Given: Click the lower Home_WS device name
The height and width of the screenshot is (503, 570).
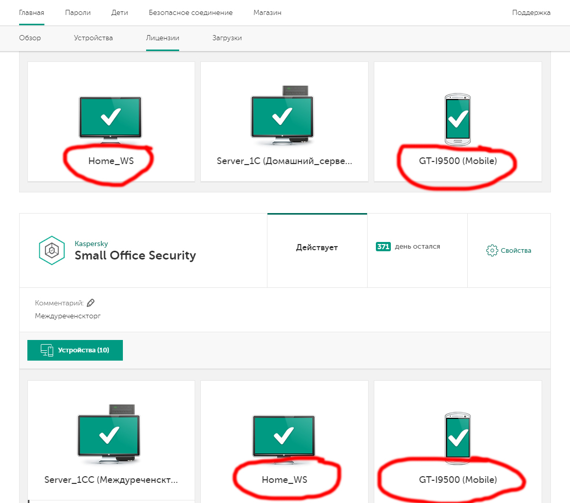Looking at the screenshot, I should (284, 480).
